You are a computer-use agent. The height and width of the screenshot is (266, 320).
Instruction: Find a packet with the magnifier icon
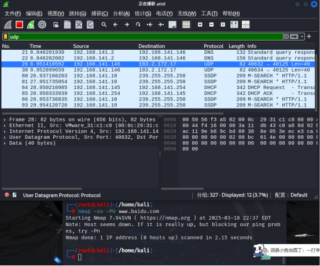[x=104, y=25]
